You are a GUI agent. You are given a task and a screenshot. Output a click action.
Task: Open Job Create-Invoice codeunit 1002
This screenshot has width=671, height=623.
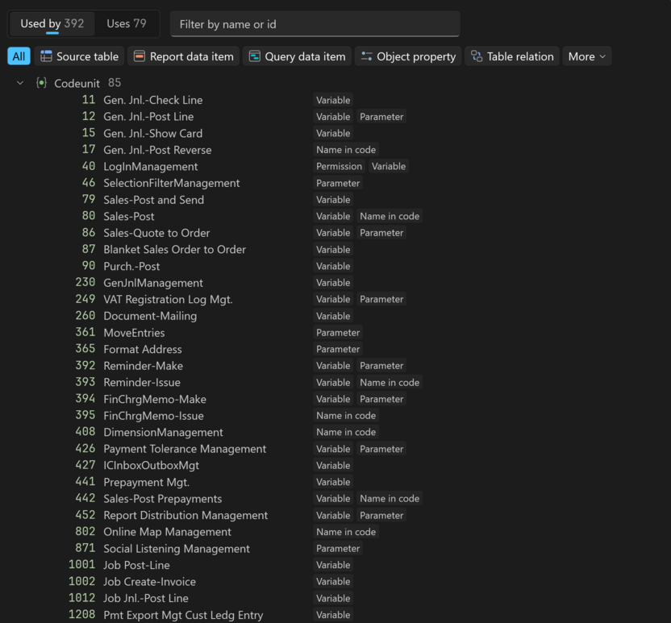149,582
